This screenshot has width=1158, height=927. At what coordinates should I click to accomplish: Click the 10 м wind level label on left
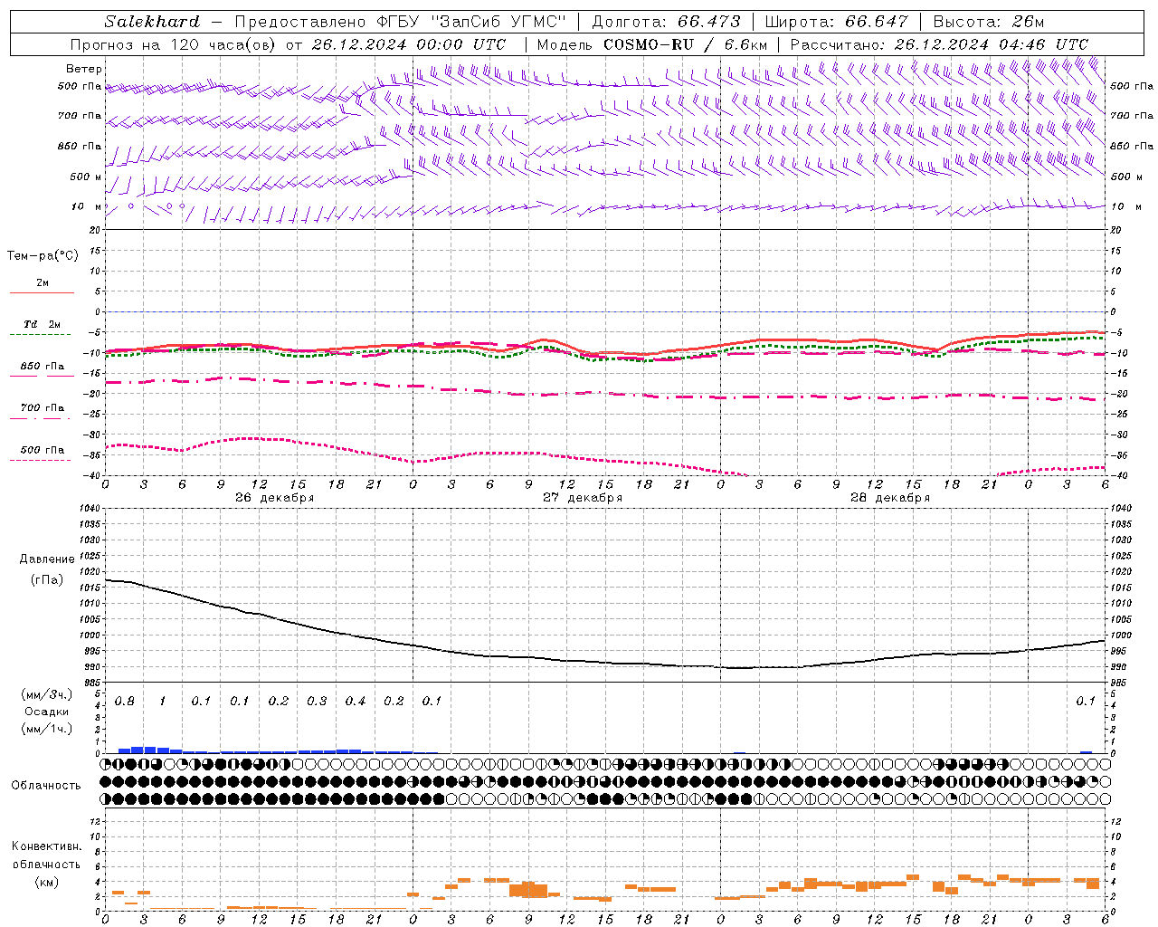coord(87,206)
